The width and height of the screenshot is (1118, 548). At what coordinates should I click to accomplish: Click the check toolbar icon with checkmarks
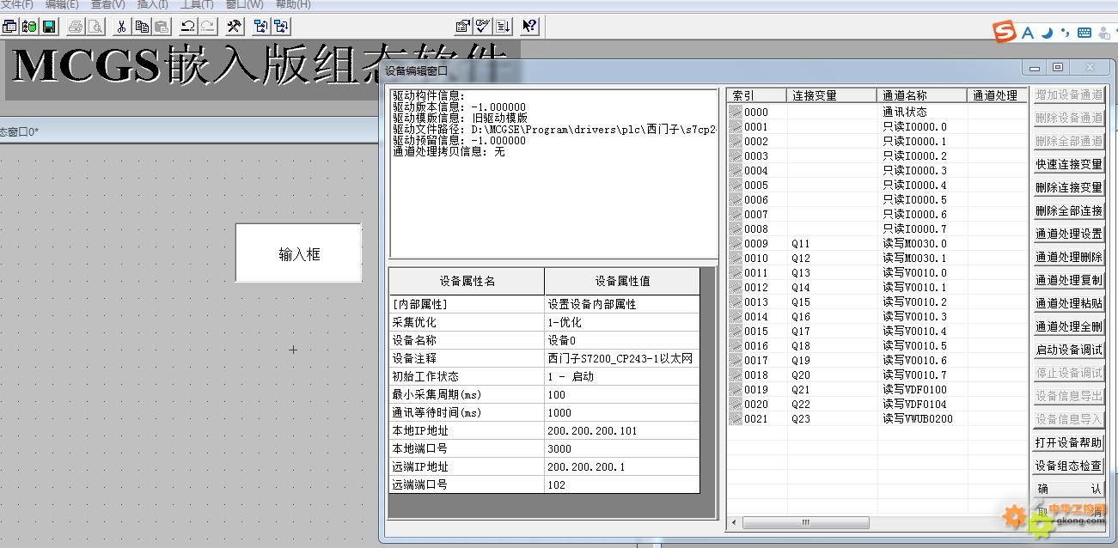tap(483, 26)
